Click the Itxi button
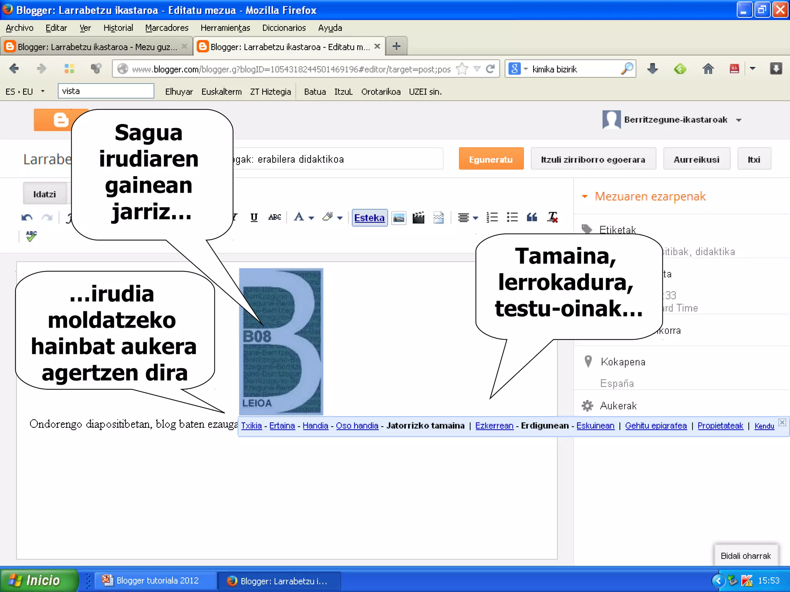790x592 pixels. pyautogui.click(x=754, y=159)
